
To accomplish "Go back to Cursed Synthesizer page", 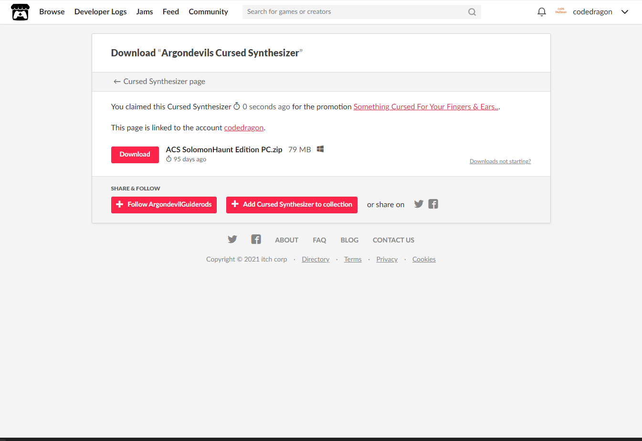I will [159, 82].
